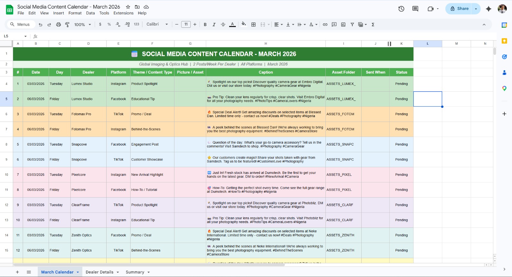Redo last action

(49, 25)
